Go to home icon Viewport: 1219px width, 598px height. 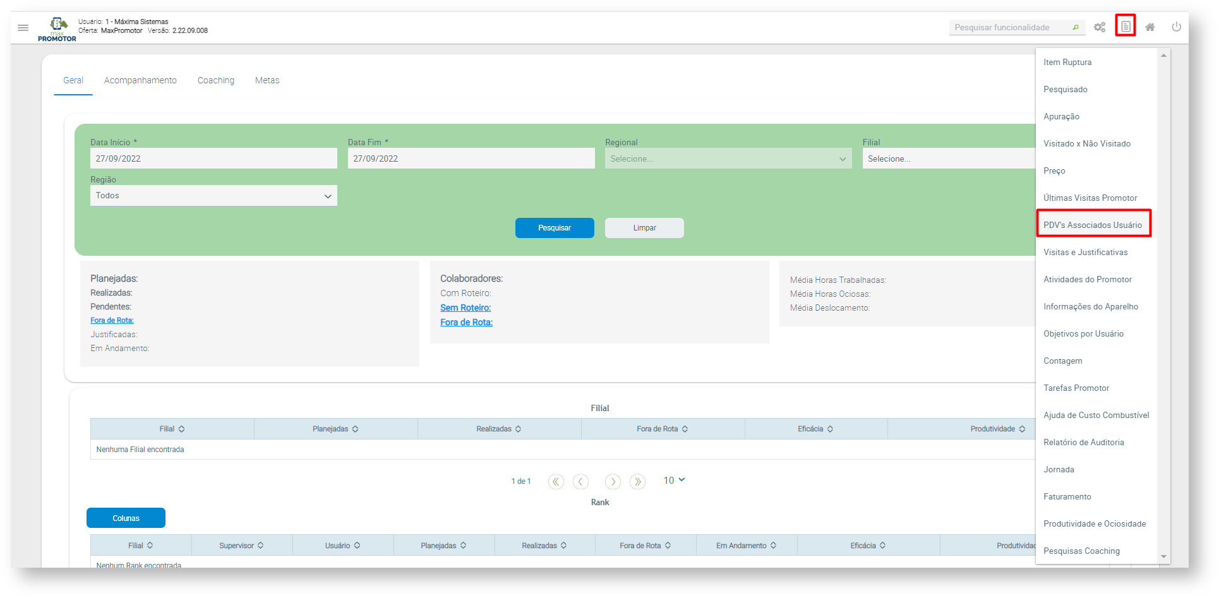tap(1150, 27)
